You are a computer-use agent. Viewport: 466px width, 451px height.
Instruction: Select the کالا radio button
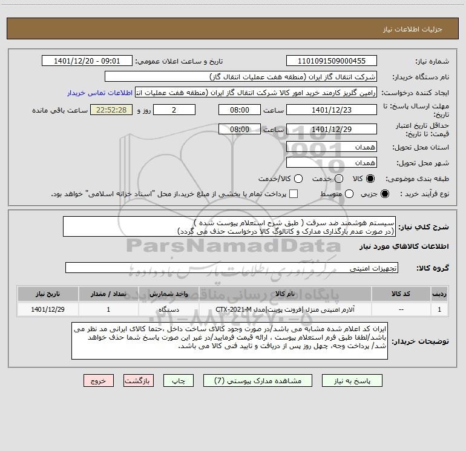[x=370, y=179]
